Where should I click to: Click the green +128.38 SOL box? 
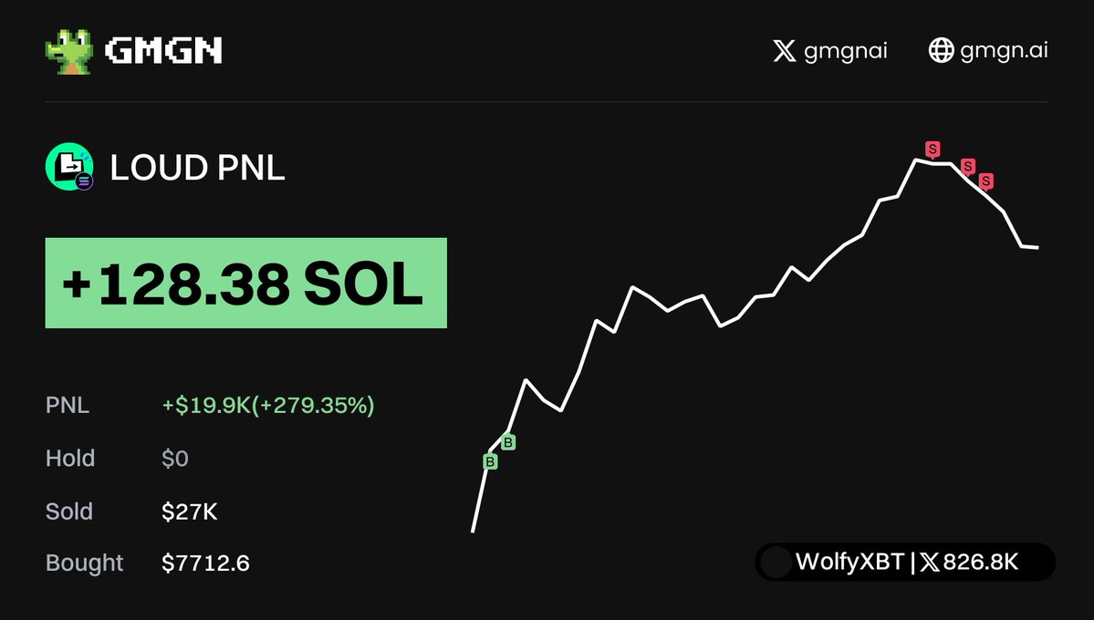[246, 284]
